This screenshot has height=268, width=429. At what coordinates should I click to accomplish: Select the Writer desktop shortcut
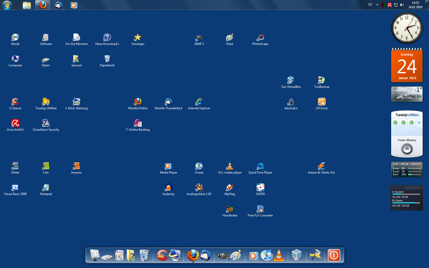15,168
